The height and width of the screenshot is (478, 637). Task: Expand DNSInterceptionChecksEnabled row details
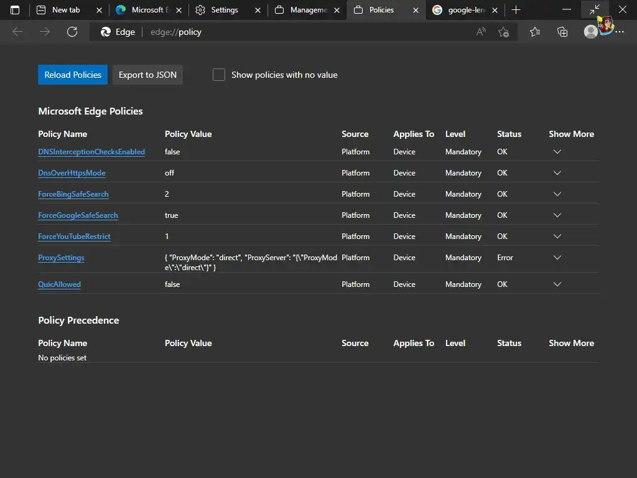click(557, 152)
